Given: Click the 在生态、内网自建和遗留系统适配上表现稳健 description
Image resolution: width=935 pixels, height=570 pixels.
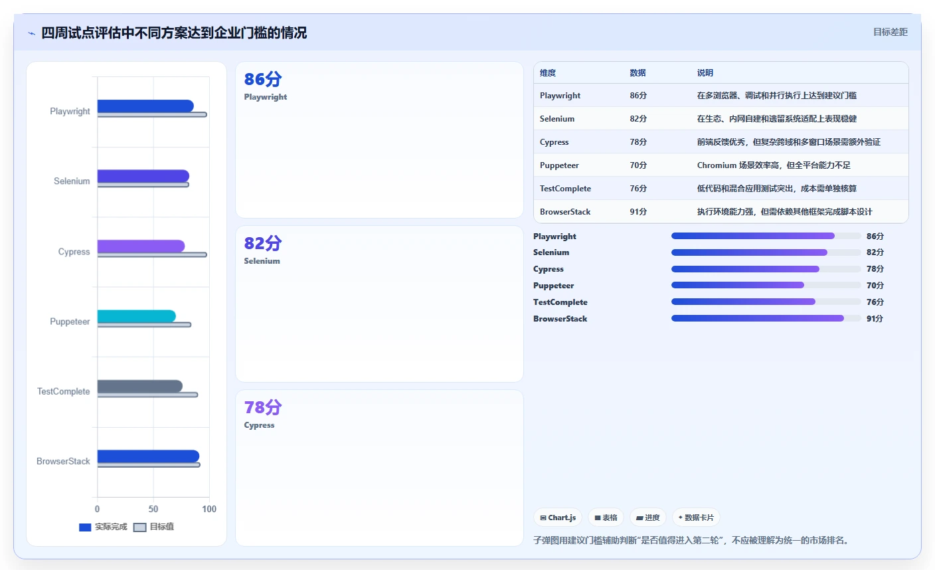Looking at the screenshot, I should click(x=777, y=119).
